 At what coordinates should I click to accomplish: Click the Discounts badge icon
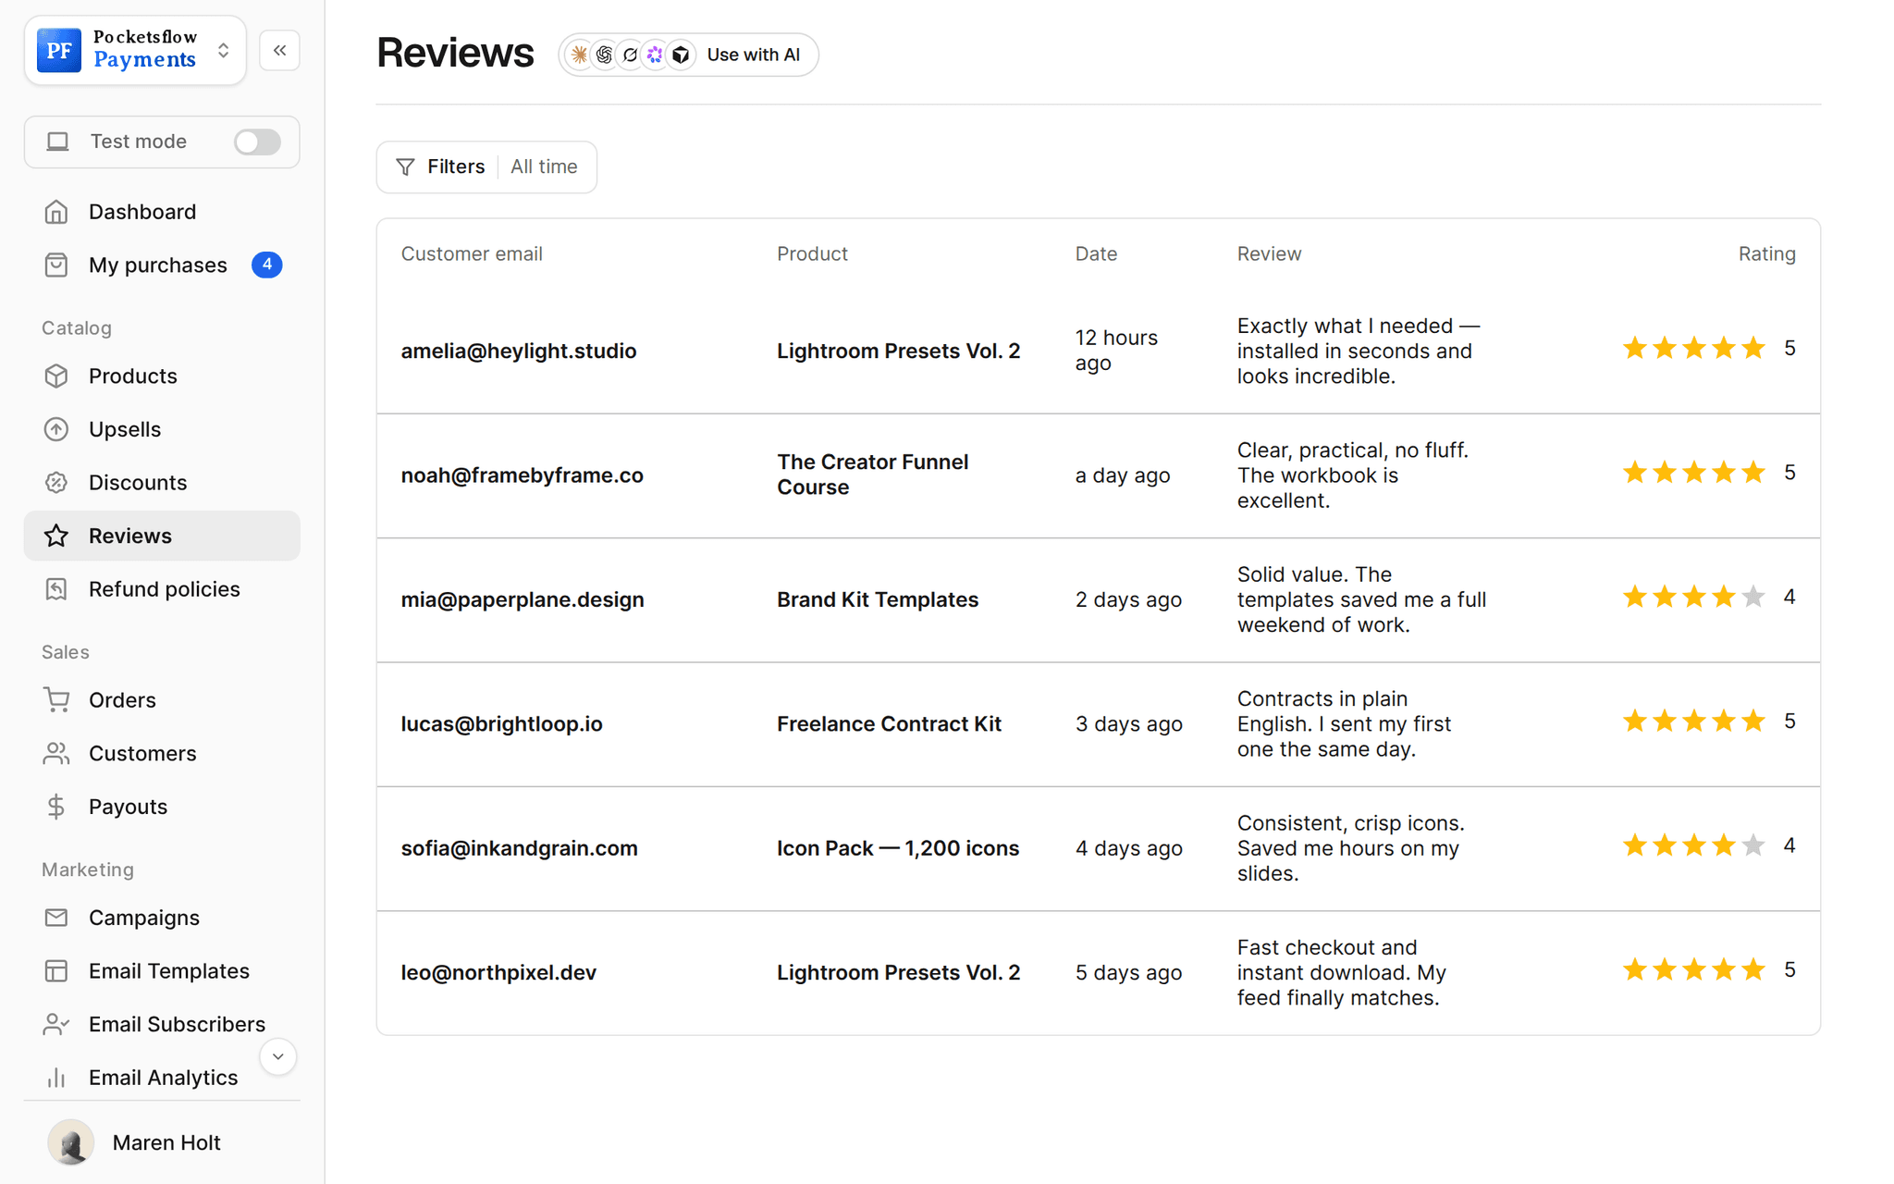tap(56, 483)
